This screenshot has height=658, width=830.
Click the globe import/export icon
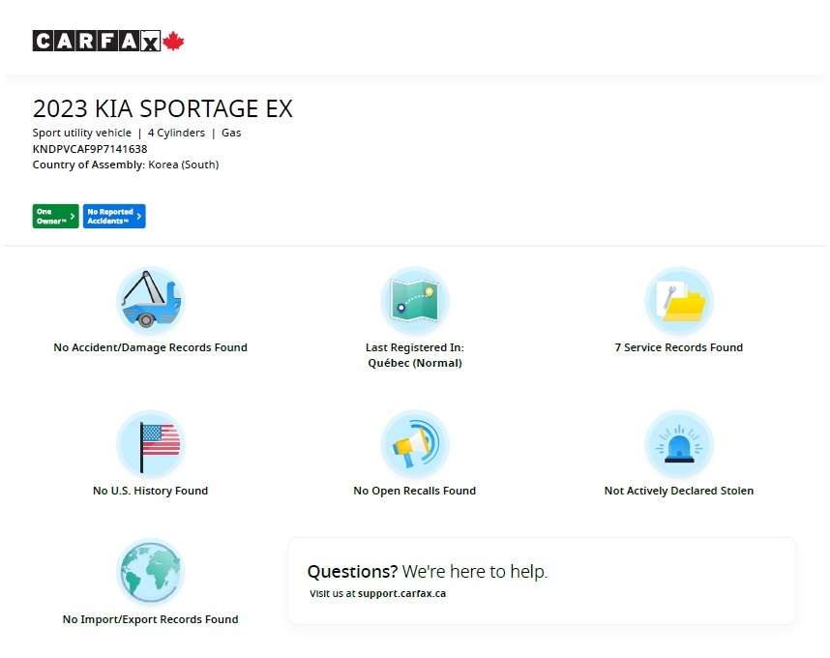(x=150, y=572)
